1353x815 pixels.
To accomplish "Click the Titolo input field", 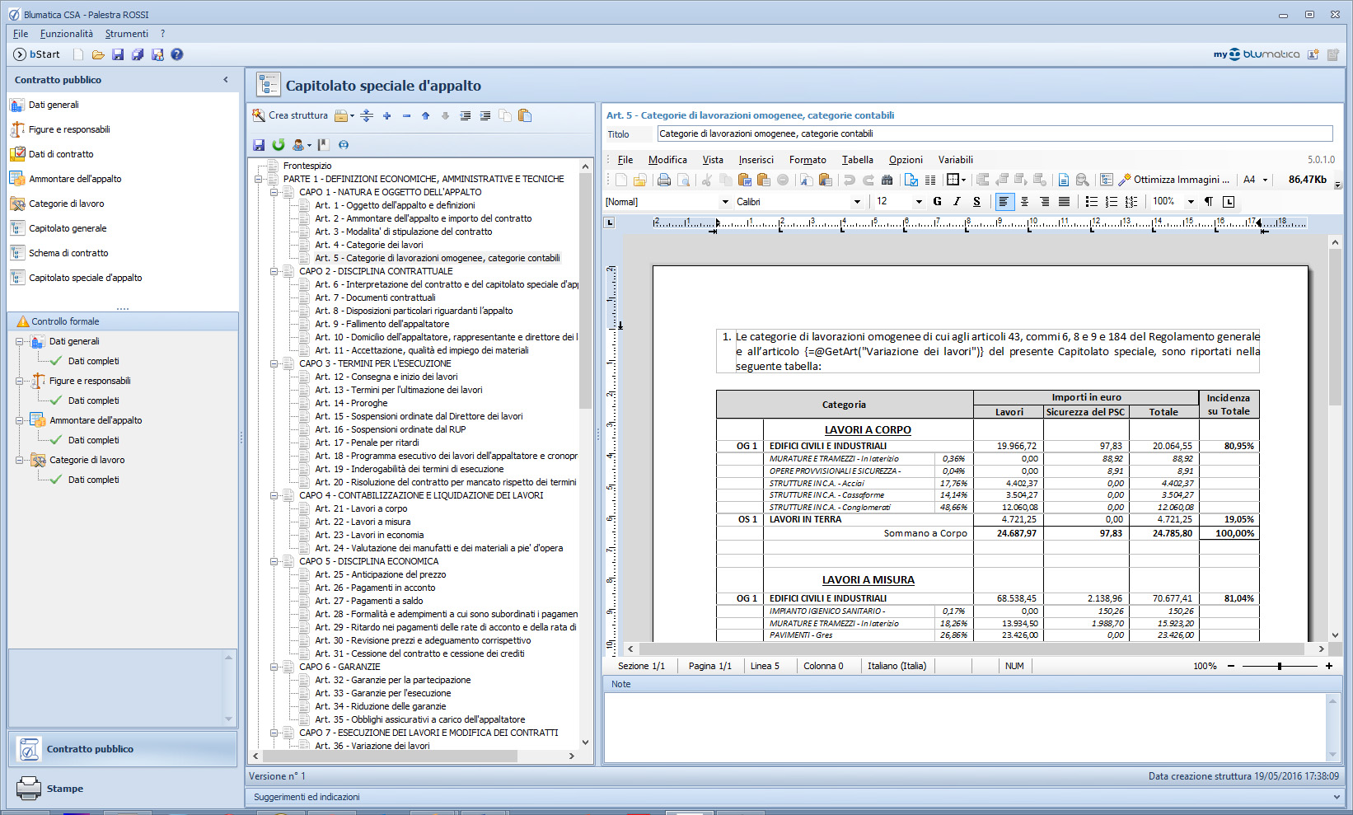I will tap(994, 133).
